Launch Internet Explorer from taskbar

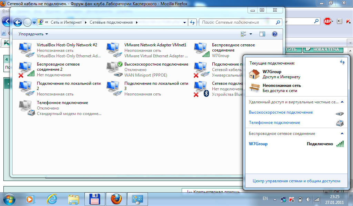point(52,199)
